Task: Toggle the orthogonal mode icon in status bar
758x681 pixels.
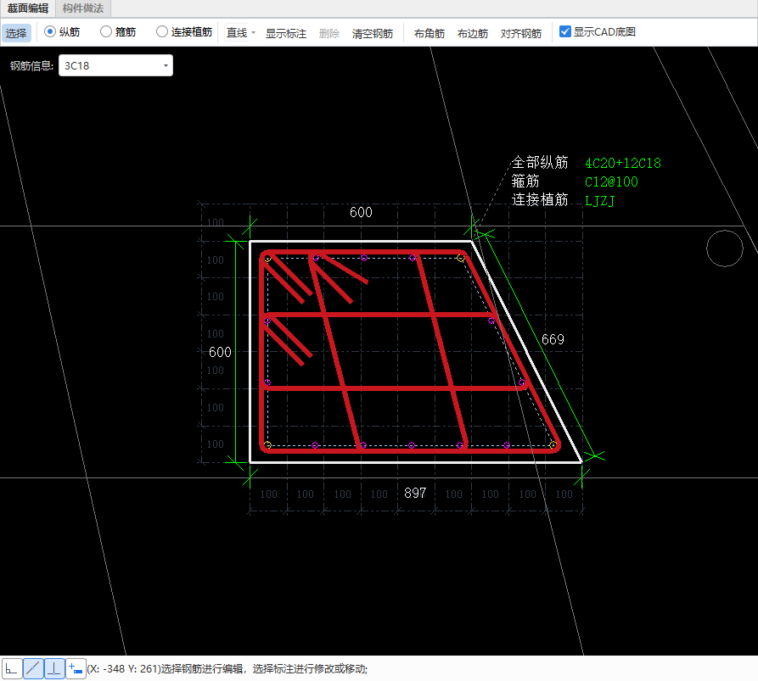Action: (12, 669)
